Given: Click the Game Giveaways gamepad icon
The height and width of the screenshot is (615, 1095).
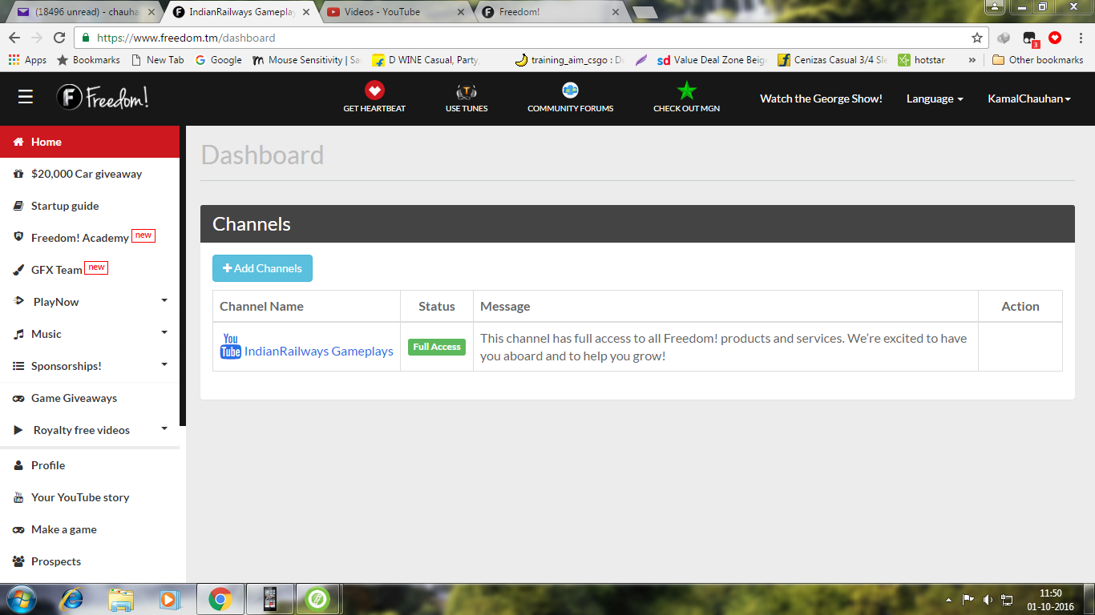Looking at the screenshot, I should pyautogui.click(x=18, y=398).
